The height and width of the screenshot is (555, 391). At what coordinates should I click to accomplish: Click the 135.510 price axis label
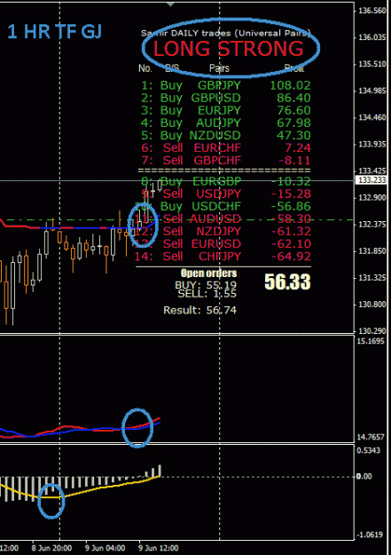pyautogui.click(x=371, y=64)
